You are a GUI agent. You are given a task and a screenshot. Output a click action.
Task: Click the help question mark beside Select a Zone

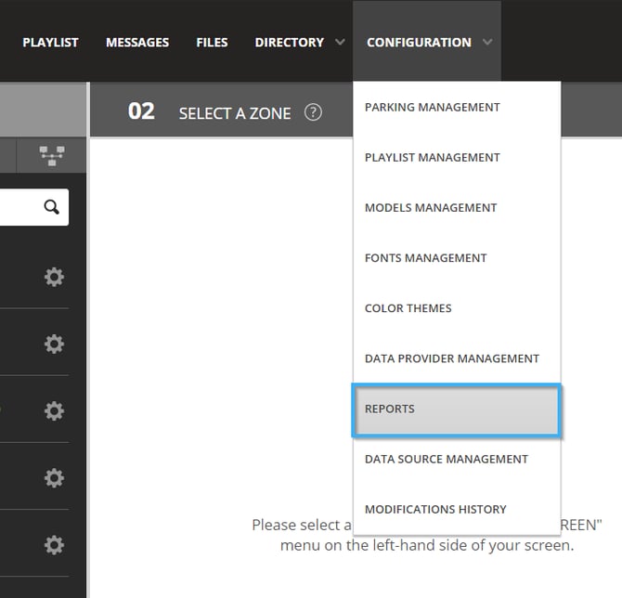313,112
